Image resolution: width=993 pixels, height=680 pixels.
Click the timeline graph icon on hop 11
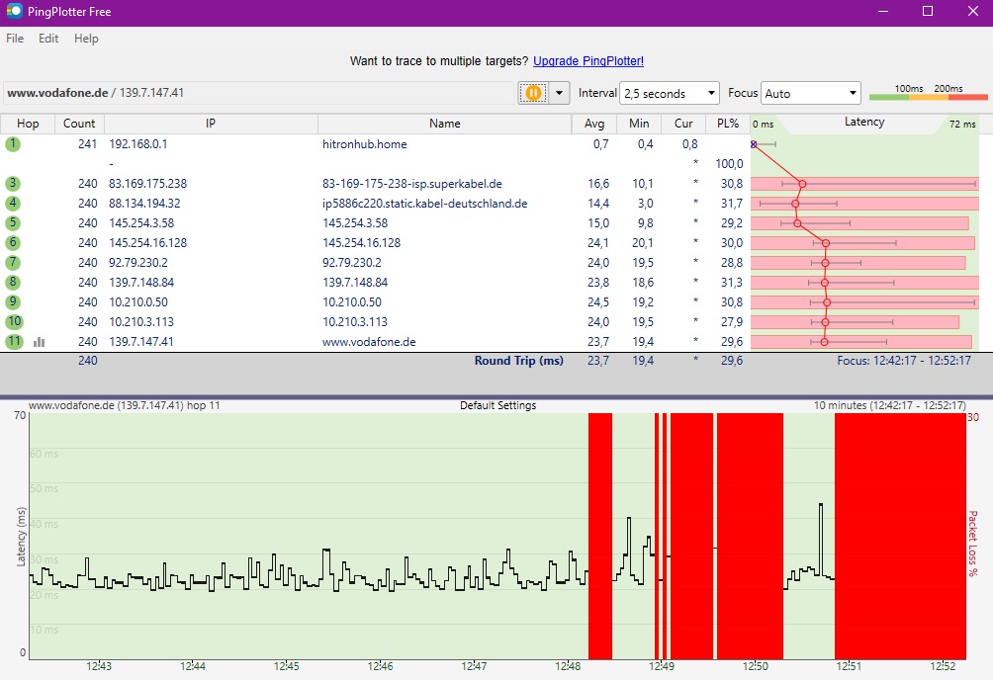pos(40,342)
